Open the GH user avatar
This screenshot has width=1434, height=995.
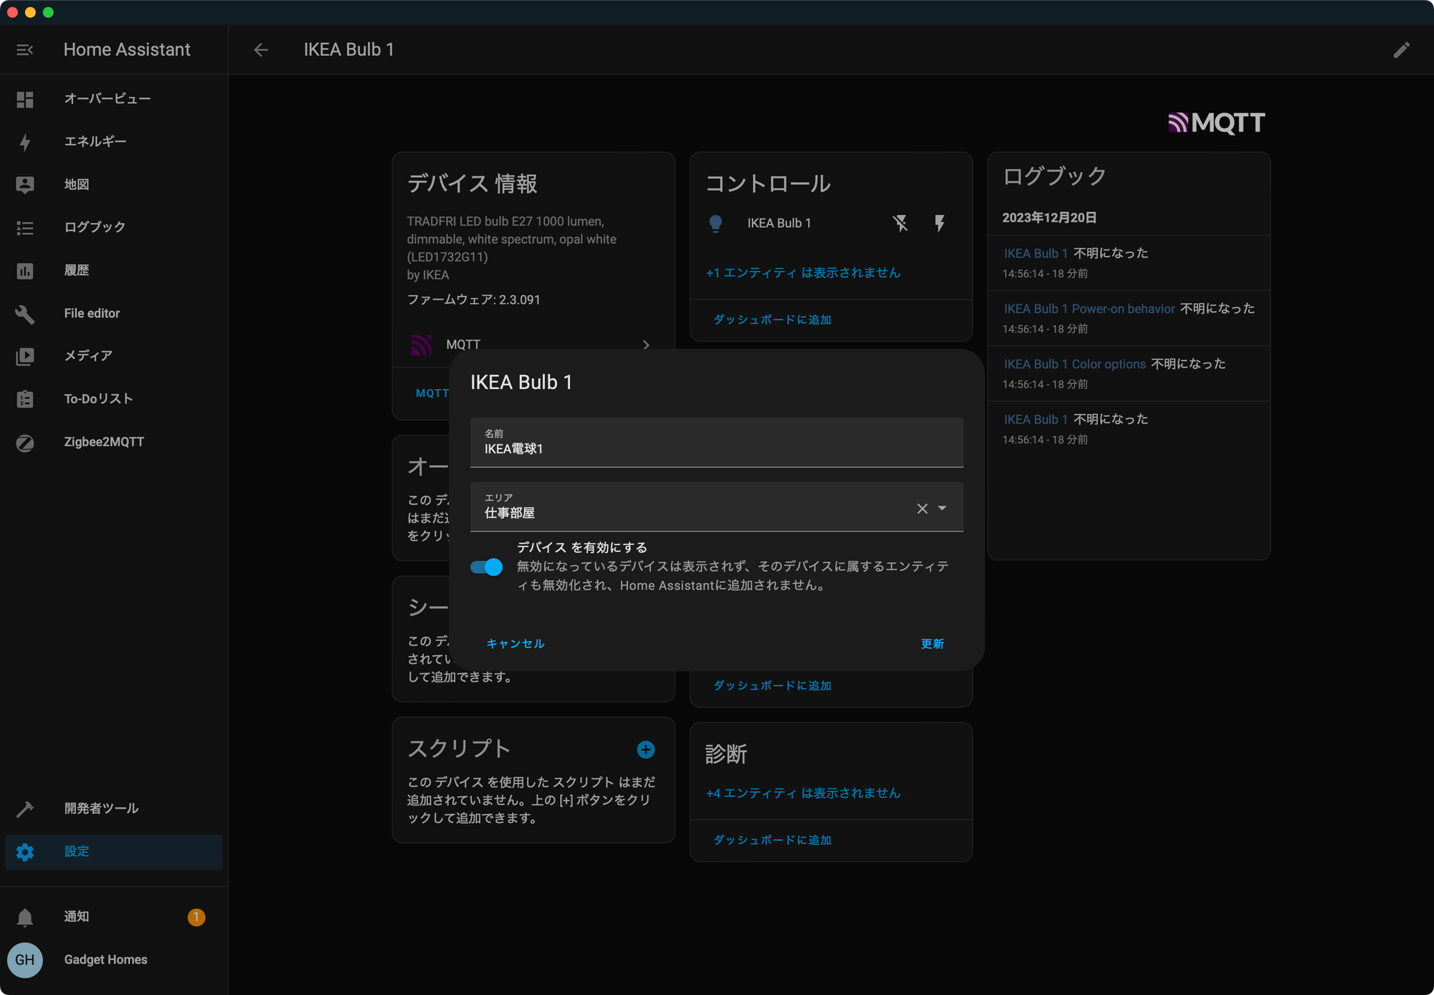tap(25, 960)
